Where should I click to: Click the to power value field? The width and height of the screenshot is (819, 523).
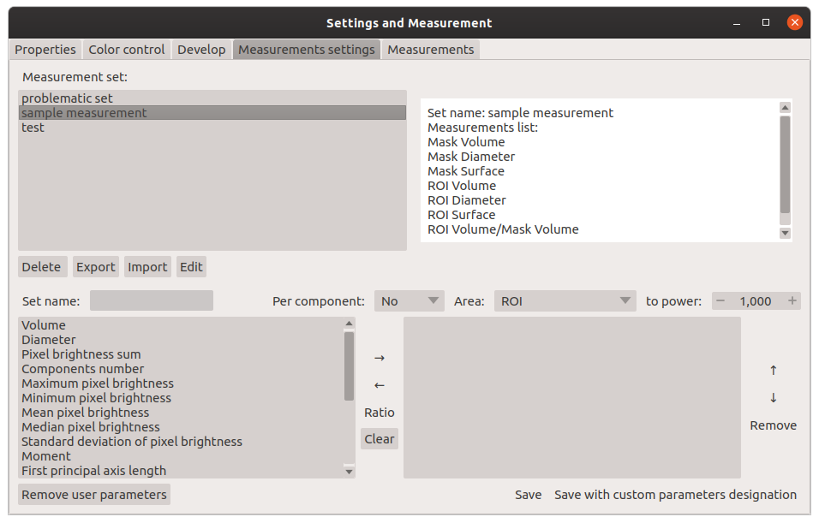[x=756, y=301]
